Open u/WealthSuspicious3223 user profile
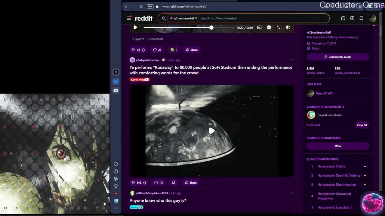Viewport: 385px width, 216px height. [152, 193]
